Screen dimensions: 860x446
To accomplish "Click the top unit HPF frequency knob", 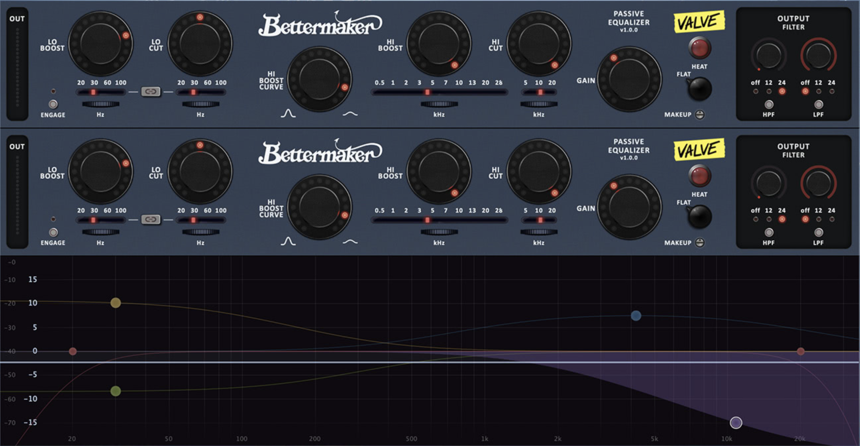I will tap(769, 55).
